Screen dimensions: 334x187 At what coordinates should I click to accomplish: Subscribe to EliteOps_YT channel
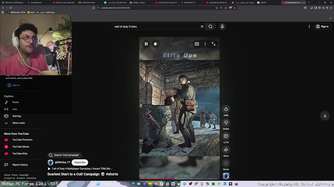[x=80, y=162]
